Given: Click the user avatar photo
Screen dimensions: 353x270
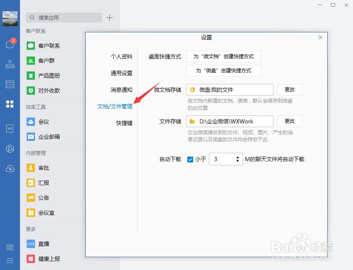Looking at the screenshot, I should (x=10, y=19).
